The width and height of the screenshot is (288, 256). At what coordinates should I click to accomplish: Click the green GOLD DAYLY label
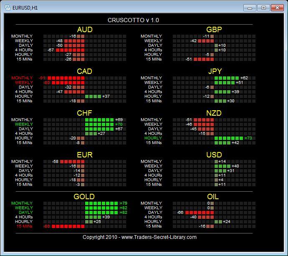point(26,213)
